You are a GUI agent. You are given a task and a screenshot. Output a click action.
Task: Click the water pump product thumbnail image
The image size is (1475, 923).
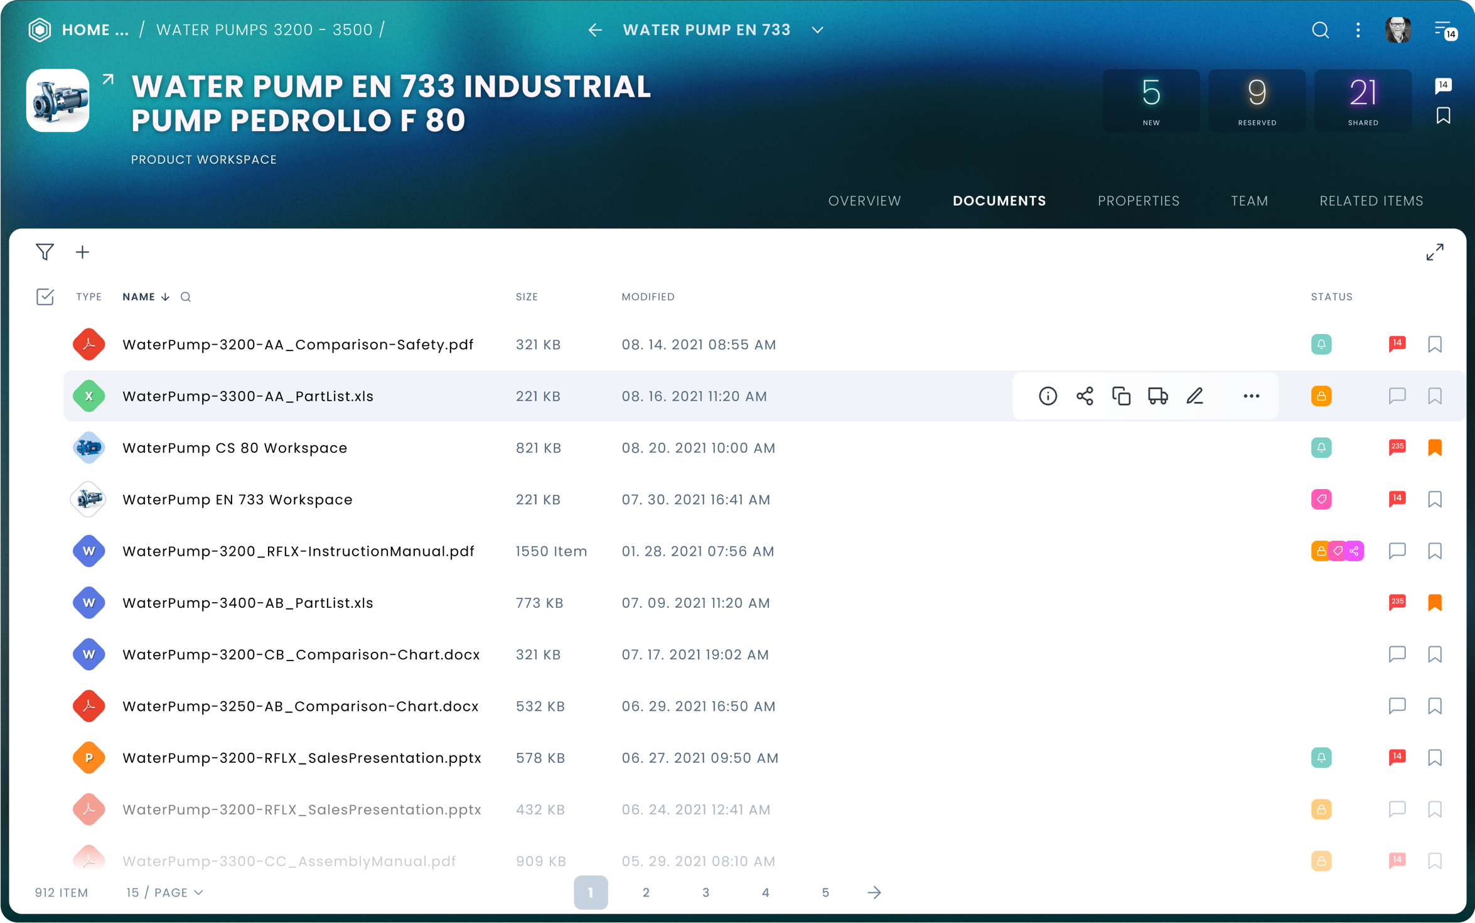[58, 100]
